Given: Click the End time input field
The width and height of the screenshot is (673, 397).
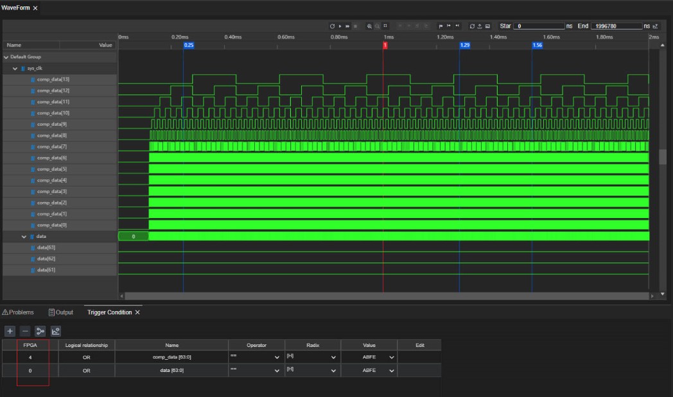Looking at the screenshot, I should (616, 26).
